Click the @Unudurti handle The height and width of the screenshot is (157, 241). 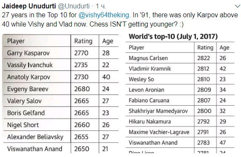point(74,6)
